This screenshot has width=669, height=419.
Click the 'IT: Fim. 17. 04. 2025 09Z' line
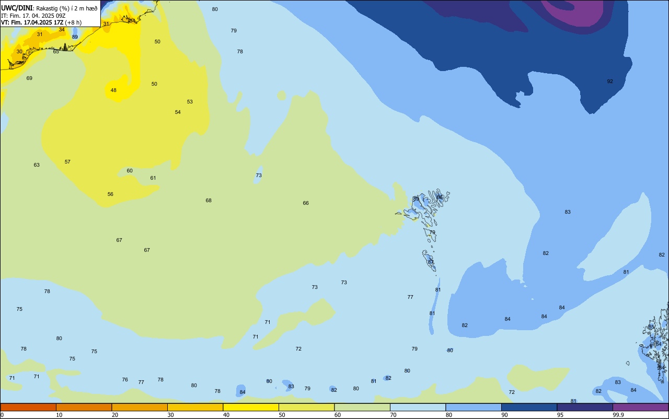(x=33, y=15)
